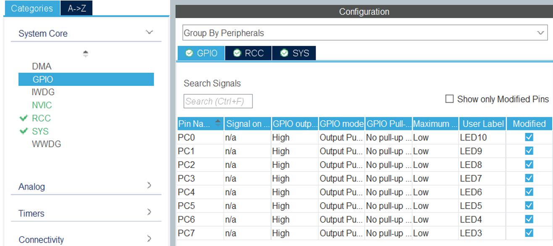Click the sort arrows above DMA
The height and width of the screenshot is (246, 553).
[x=86, y=54]
